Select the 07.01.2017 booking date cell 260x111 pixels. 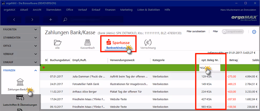point(56,76)
